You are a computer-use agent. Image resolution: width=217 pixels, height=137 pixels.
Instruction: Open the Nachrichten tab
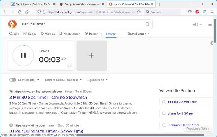tap(70, 34)
